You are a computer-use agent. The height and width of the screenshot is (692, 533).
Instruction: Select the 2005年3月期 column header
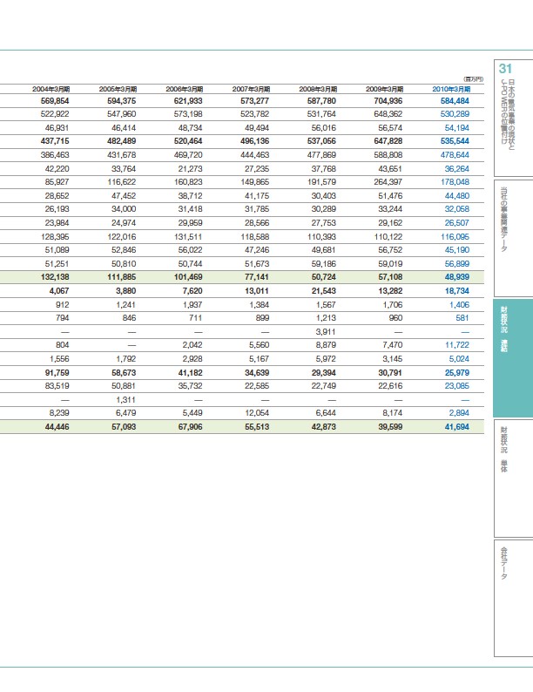(118, 89)
